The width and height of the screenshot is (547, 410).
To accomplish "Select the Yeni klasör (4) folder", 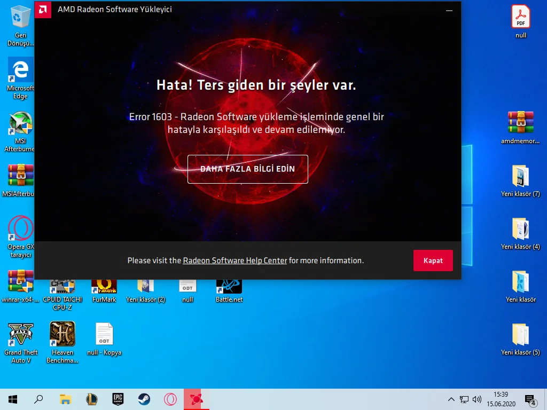I will [x=520, y=234].
